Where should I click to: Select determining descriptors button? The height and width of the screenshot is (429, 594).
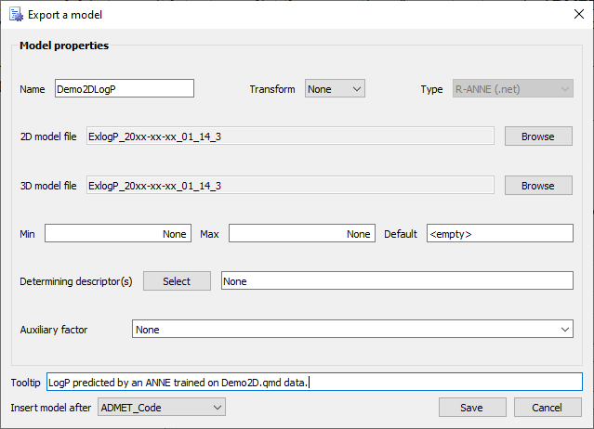coord(177,281)
